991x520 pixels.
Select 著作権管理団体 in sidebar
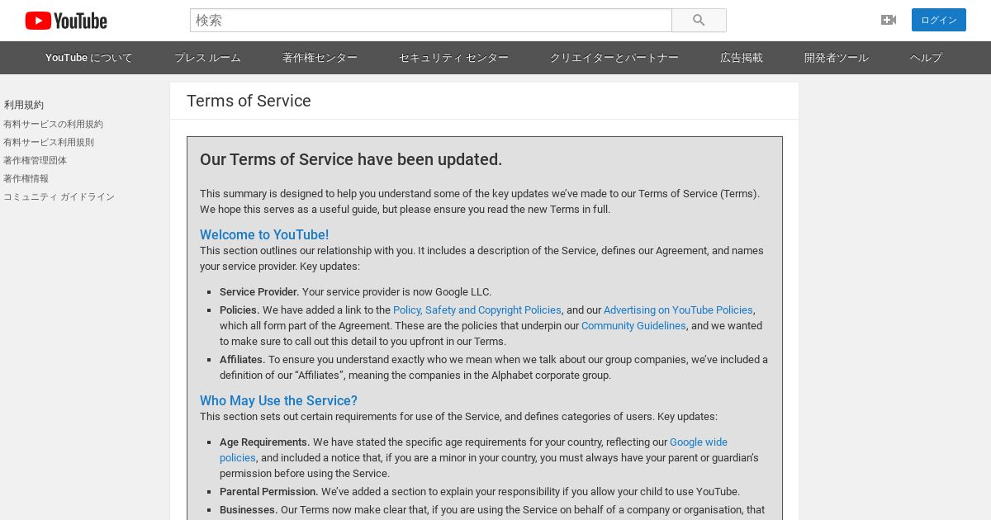36,160
